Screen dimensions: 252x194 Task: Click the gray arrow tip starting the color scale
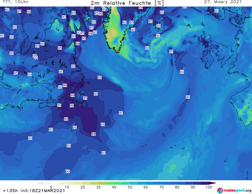(x=40, y=183)
